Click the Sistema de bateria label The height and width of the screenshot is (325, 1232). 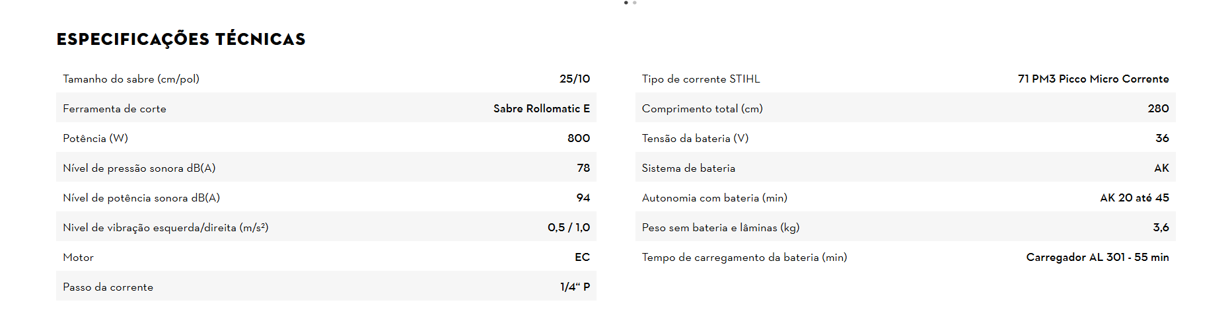coord(688,168)
